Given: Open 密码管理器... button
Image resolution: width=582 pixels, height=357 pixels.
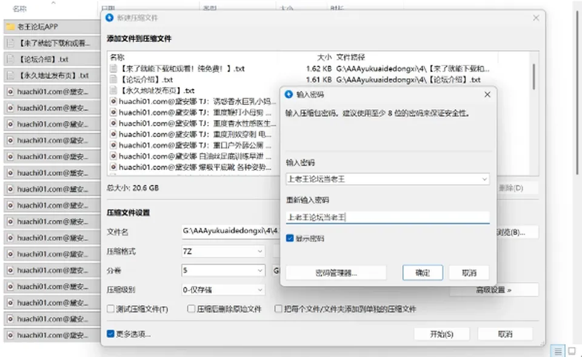Looking at the screenshot, I should click(336, 273).
